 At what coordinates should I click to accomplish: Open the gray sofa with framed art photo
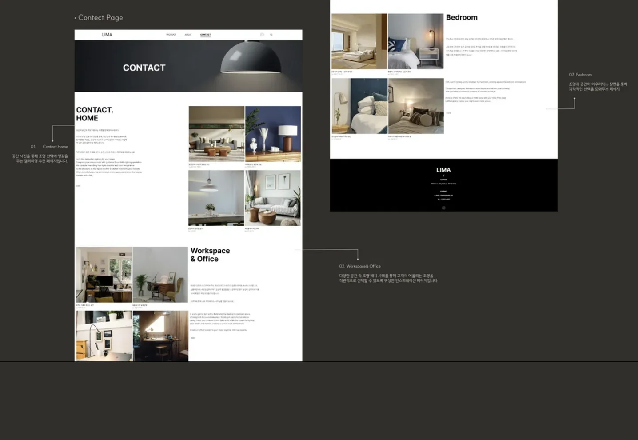point(273,198)
